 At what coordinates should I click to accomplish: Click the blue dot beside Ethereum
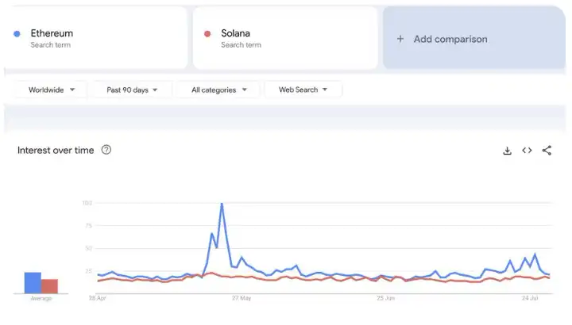(x=17, y=34)
